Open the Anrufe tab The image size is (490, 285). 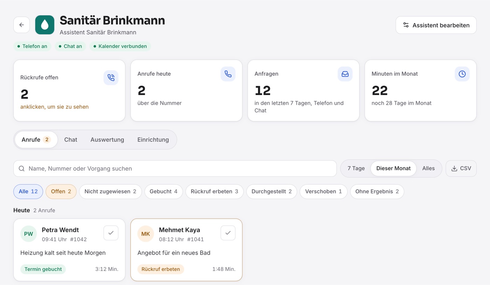click(36, 140)
